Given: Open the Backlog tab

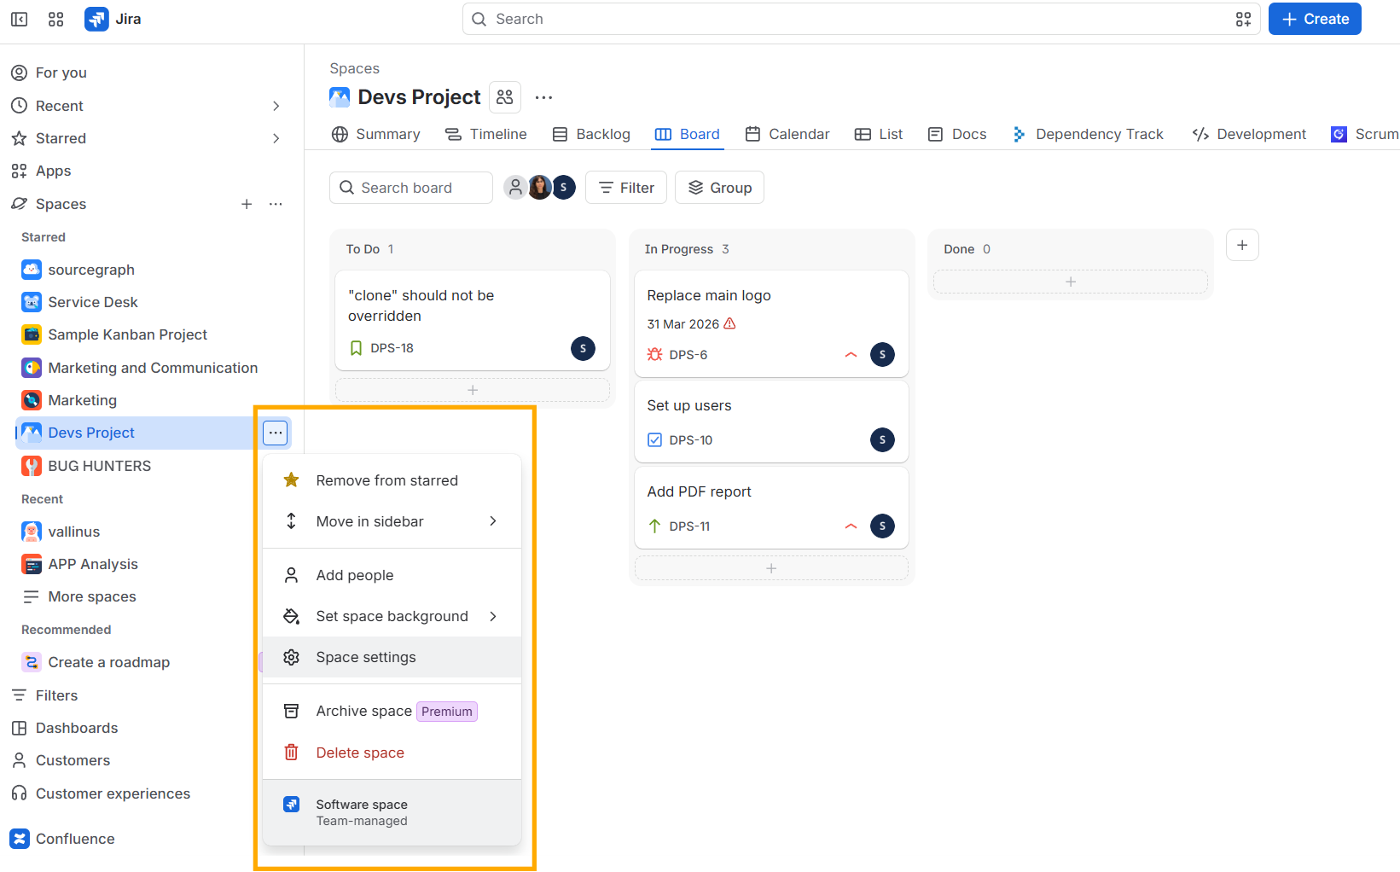Looking at the screenshot, I should [591, 134].
